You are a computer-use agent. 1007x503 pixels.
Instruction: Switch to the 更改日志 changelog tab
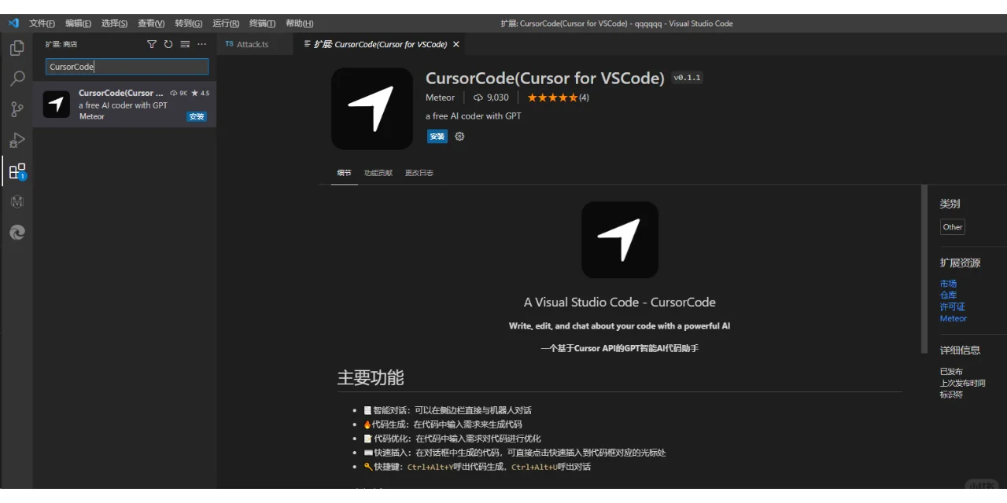[419, 173]
